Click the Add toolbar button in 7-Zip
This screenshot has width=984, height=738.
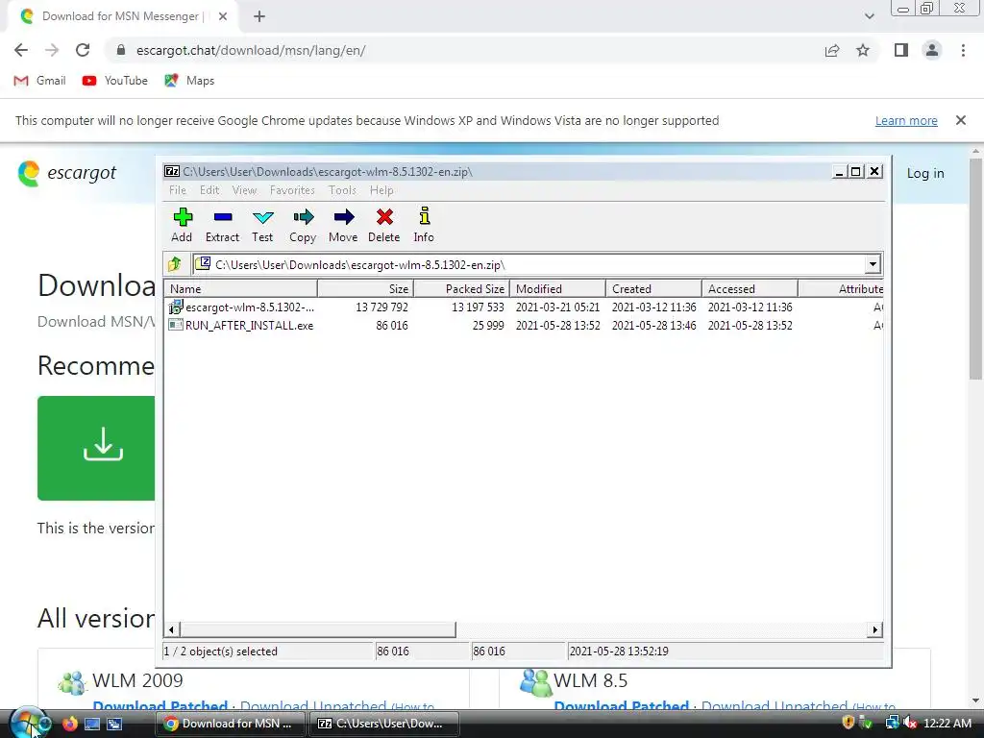182,225
